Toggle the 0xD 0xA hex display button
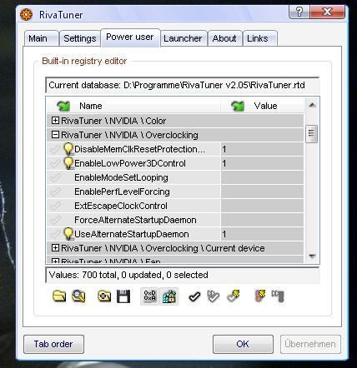The height and width of the screenshot is (368, 357). (x=150, y=296)
